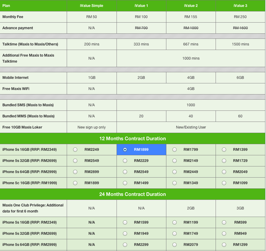Select RM1749 radio under 24-month iValue 2
Viewport: 266px width, 251px height.
coord(175,234)
